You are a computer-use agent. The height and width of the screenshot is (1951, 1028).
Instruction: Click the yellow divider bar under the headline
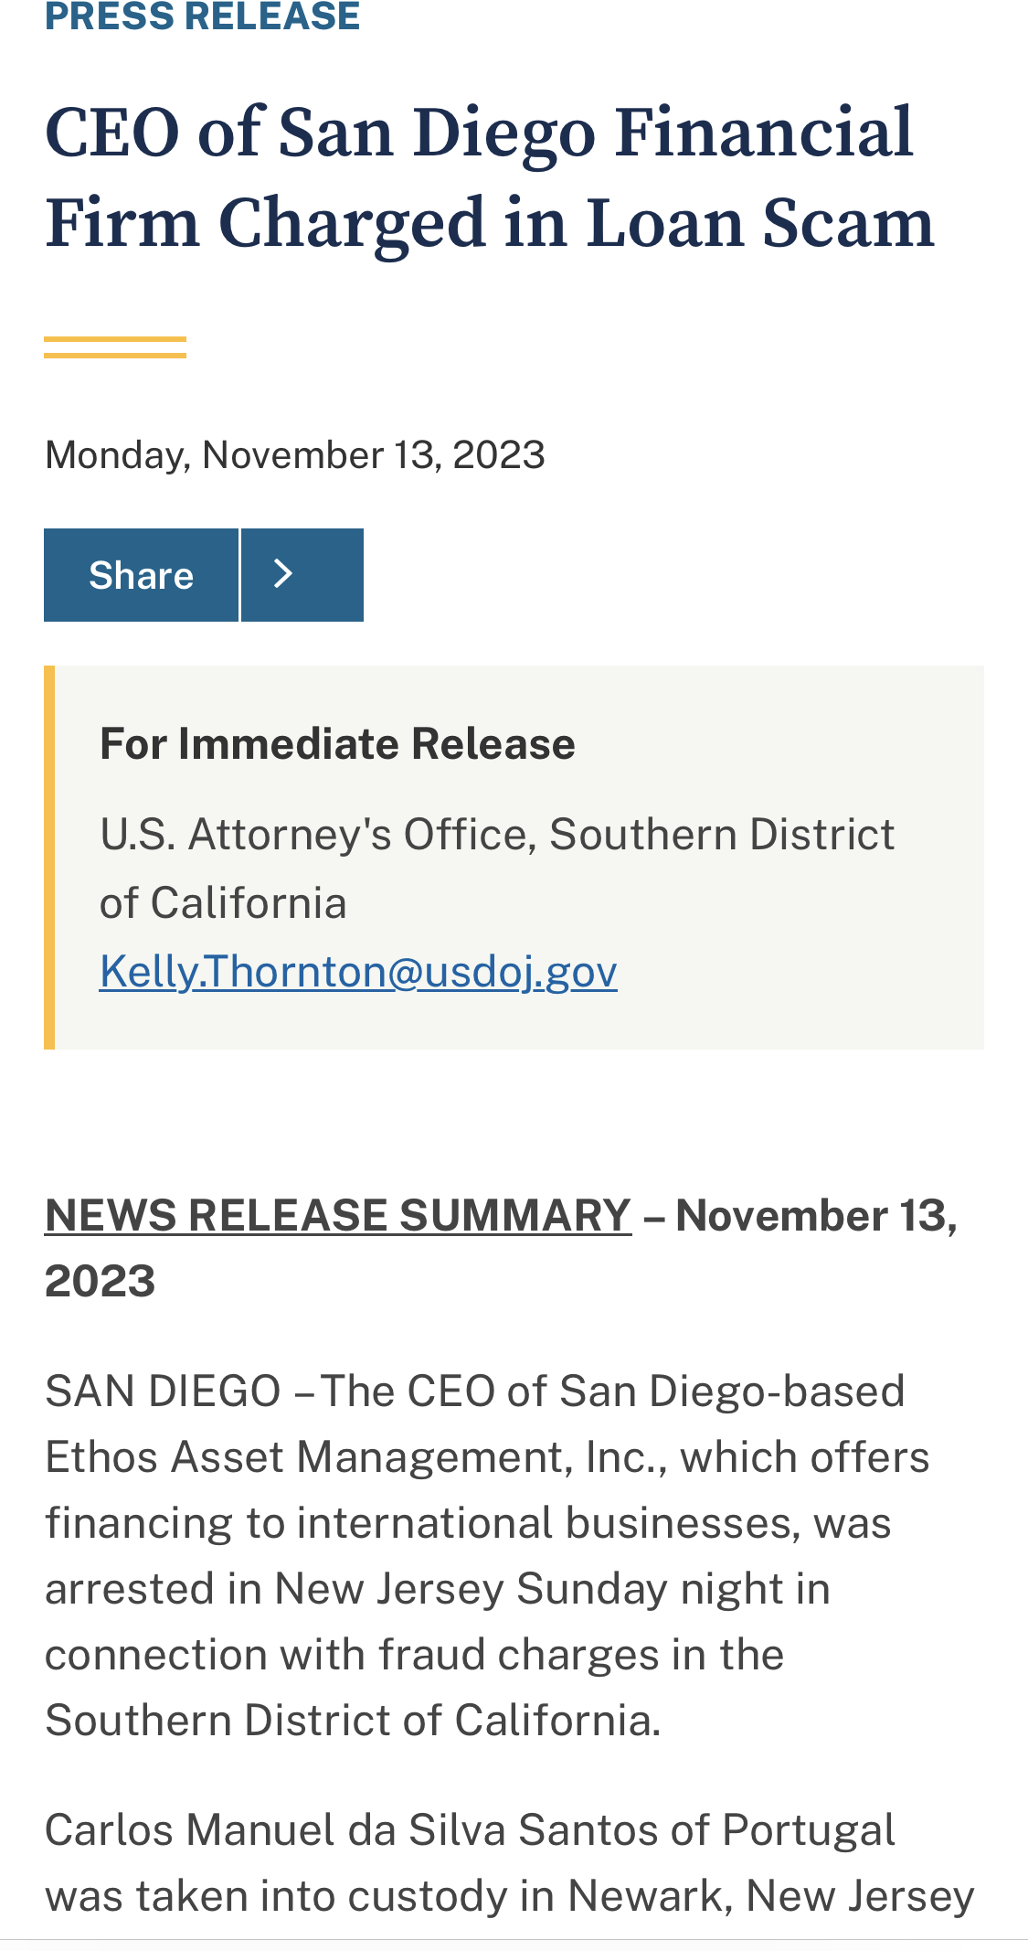click(x=115, y=347)
